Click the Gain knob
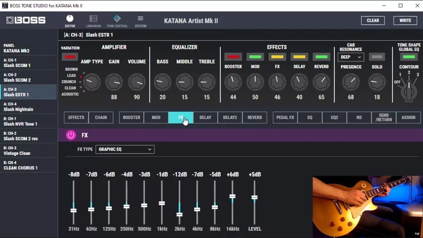 point(114,82)
